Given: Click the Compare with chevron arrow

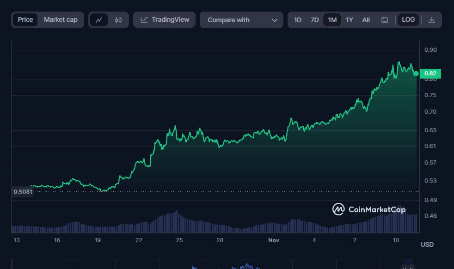Looking at the screenshot, I should coord(275,20).
